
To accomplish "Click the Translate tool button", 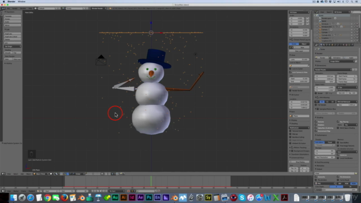I will [12, 16].
